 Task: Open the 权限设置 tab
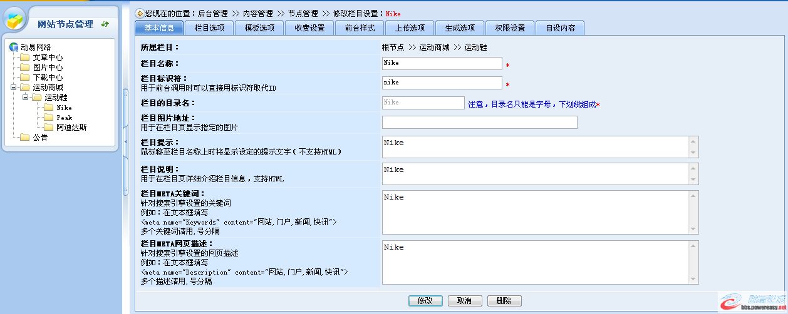pos(510,28)
